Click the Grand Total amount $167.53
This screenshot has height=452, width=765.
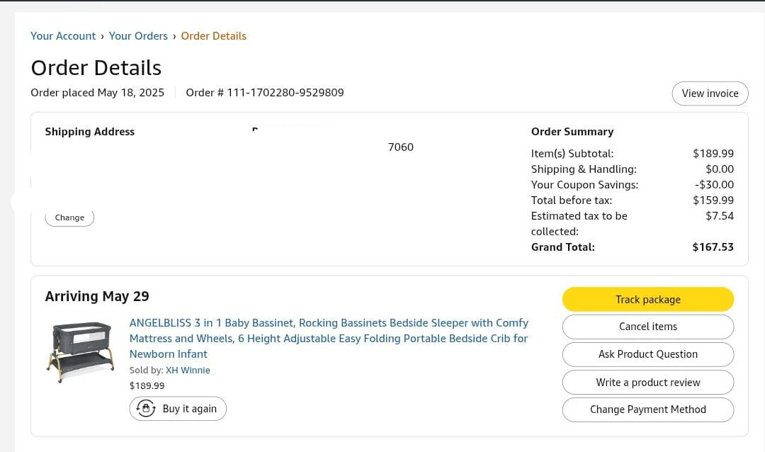click(713, 247)
